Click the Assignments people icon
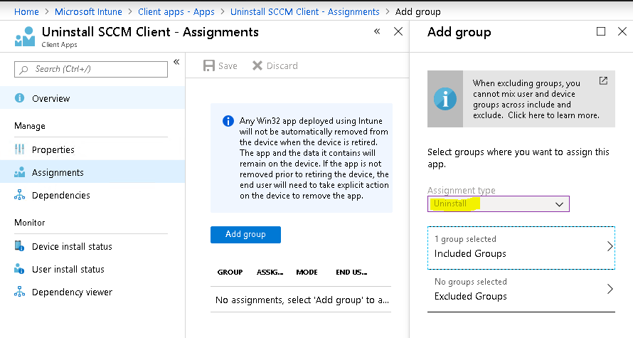Image resolution: width=633 pixels, height=338 pixels. click(19, 172)
